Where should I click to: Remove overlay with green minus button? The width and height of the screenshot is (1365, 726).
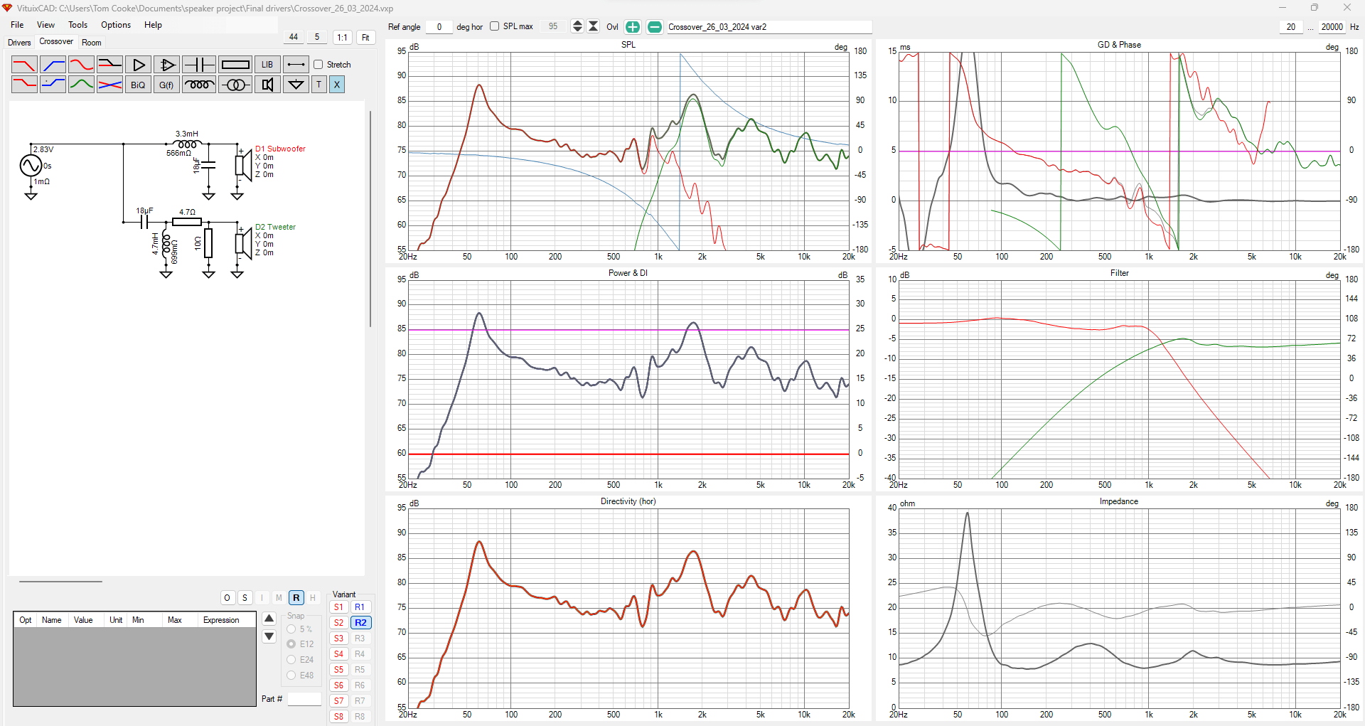coord(655,27)
